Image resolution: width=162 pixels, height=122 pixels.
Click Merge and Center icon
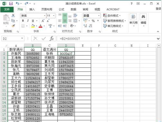coord(76,20)
